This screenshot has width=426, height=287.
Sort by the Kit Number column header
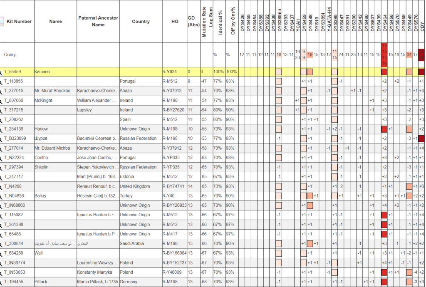[19, 22]
